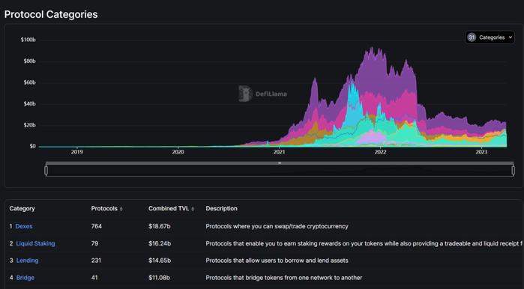The height and width of the screenshot is (289, 524).
Task: Sort table by Combined TVL arrows
Action: tap(193, 209)
